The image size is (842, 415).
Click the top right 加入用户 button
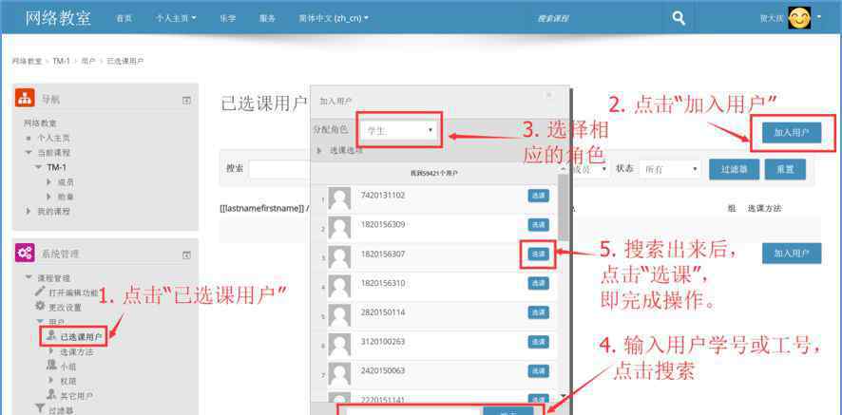coord(792,134)
